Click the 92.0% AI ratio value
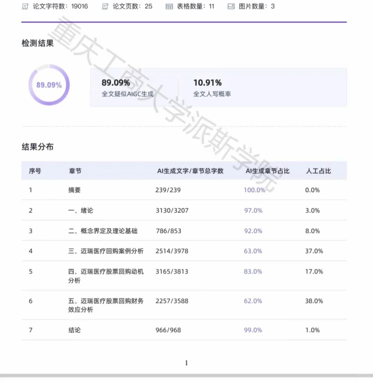 pyautogui.click(x=254, y=231)
